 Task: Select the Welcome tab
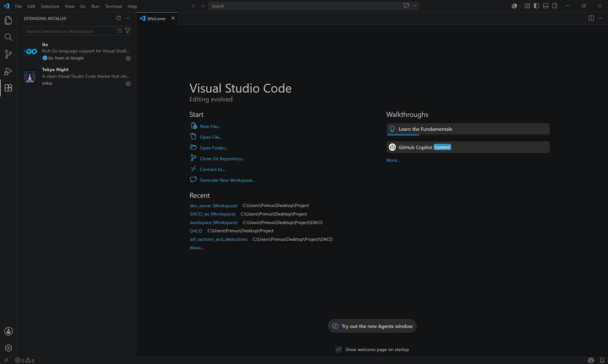tap(156, 19)
